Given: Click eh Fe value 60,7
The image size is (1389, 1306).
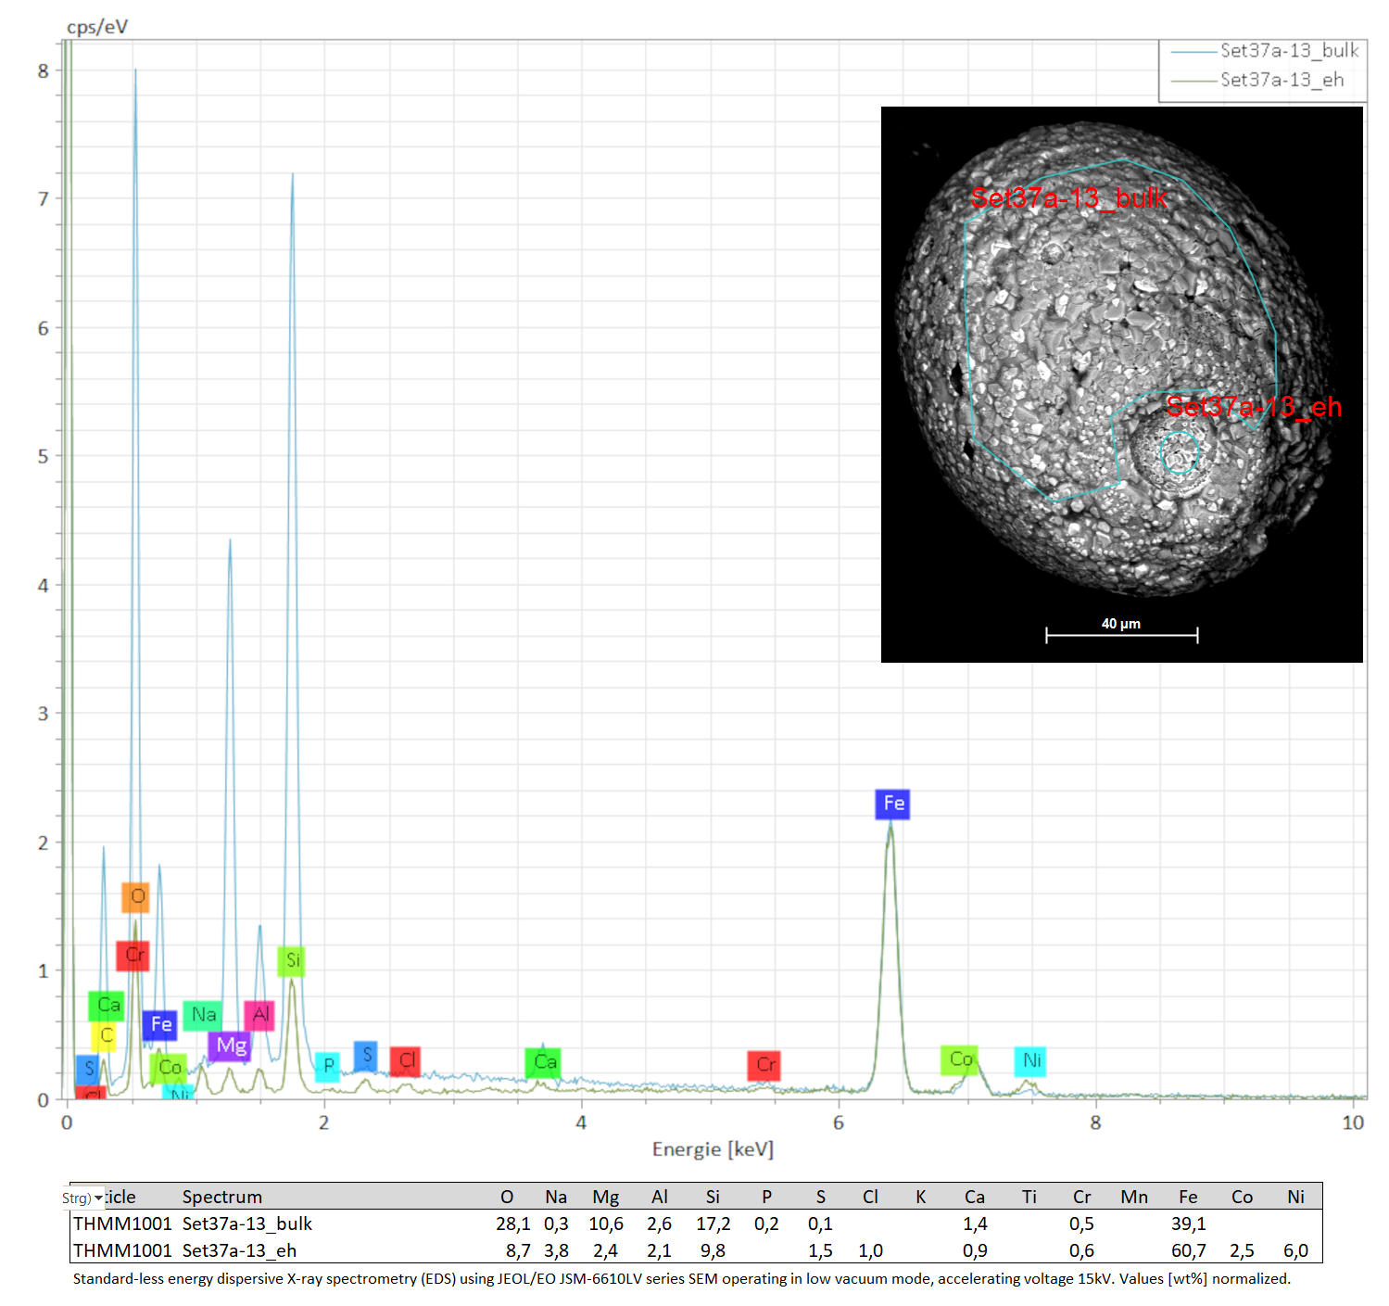Looking at the screenshot, I should tap(1188, 1250).
